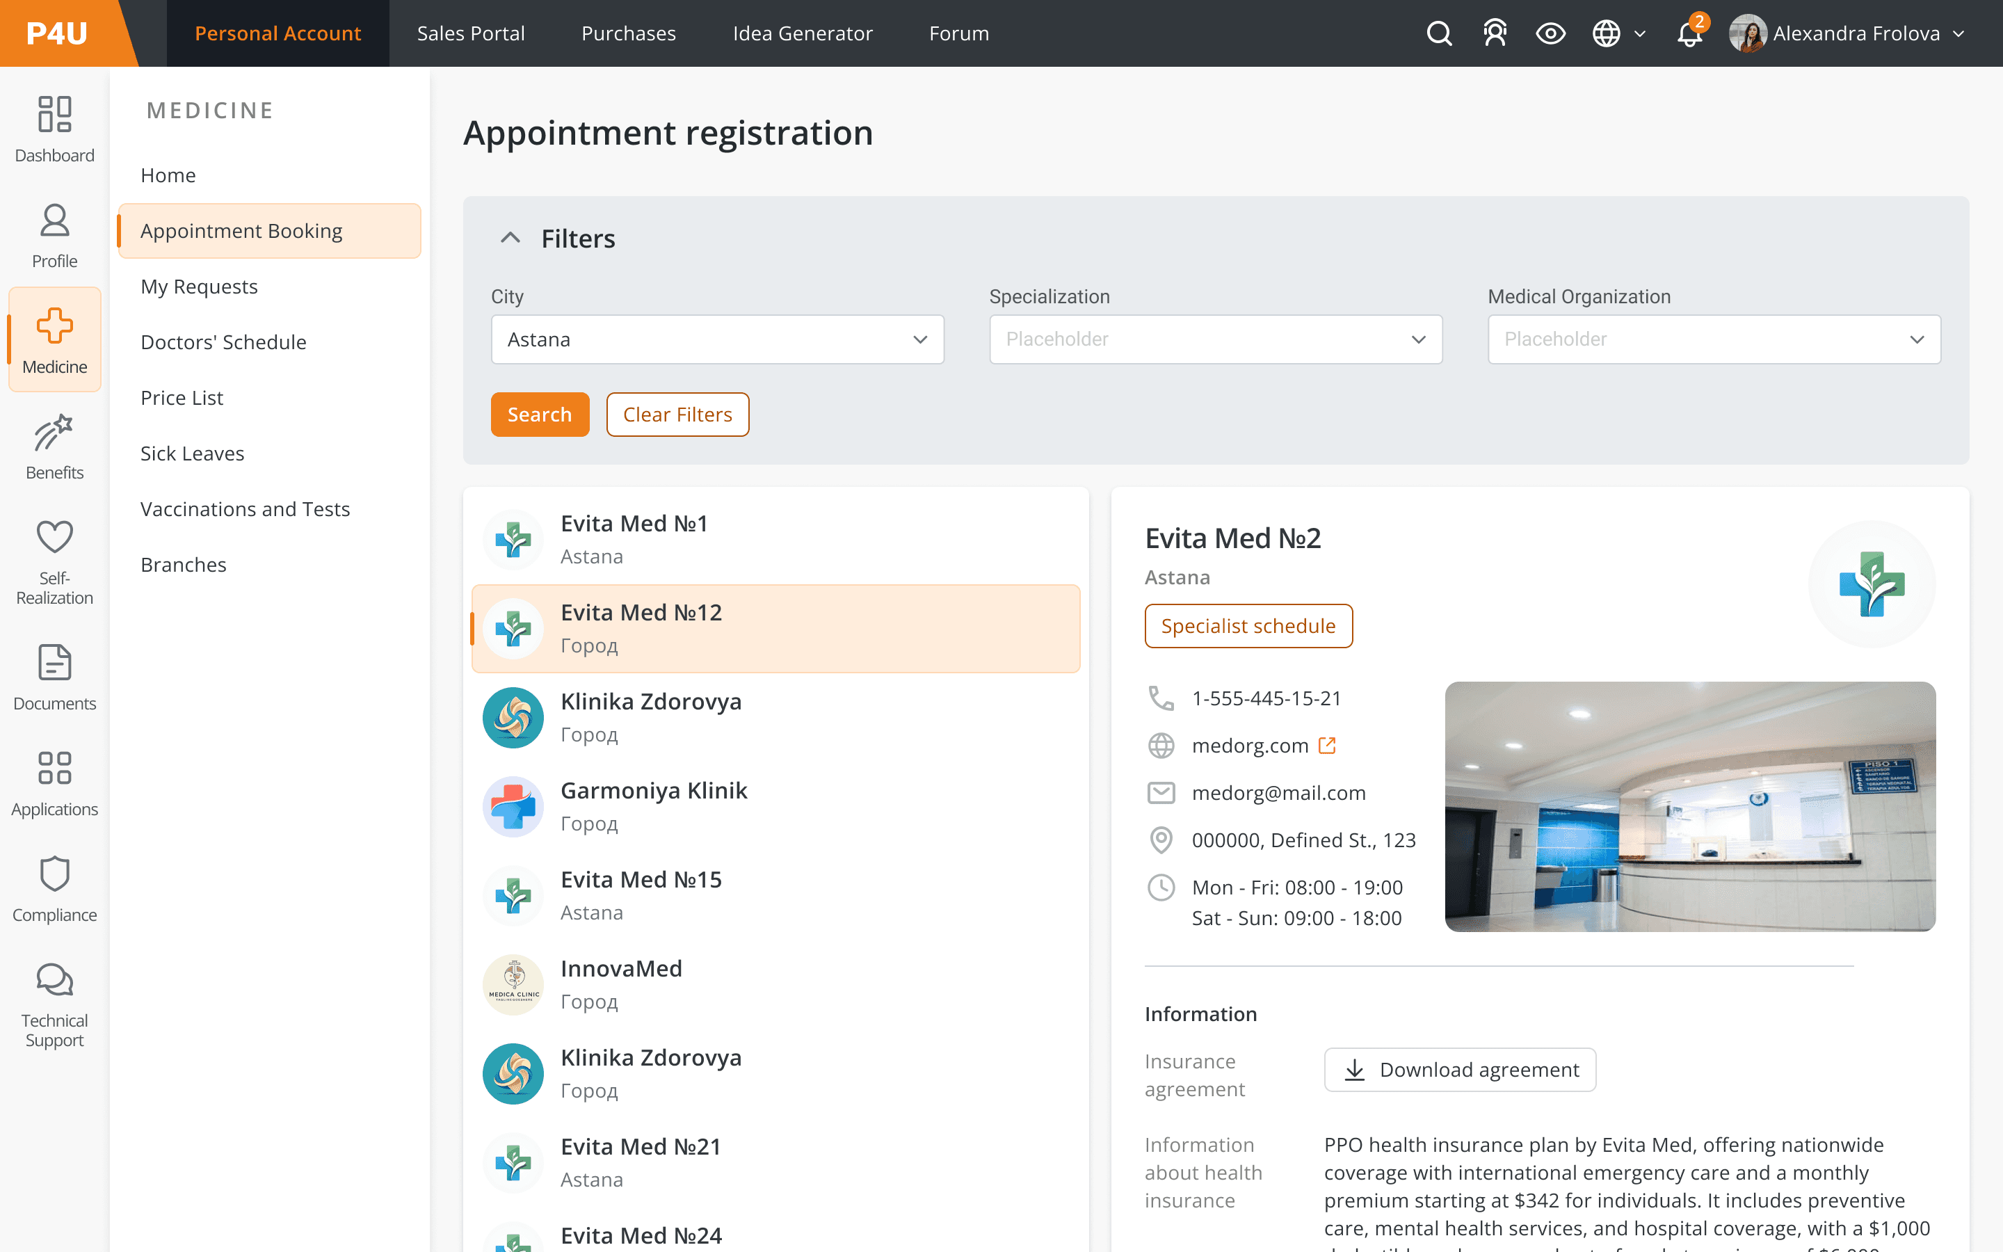Open Doctors' Schedule menu item

click(223, 342)
